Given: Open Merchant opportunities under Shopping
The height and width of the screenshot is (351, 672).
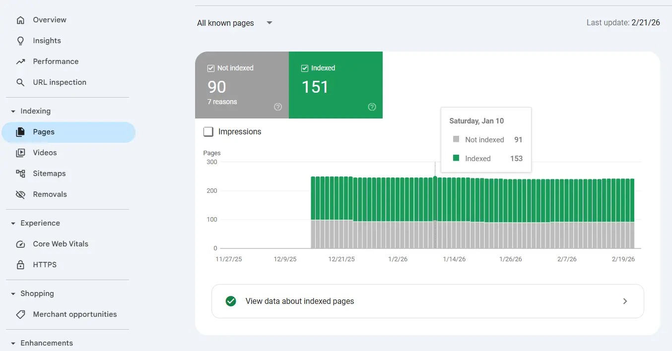Looking at the screenshot, I should pyautogui.click(x=74, y=314).
